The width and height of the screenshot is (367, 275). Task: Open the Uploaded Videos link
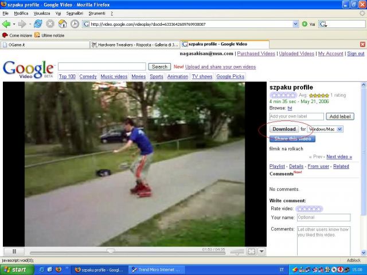296,53
